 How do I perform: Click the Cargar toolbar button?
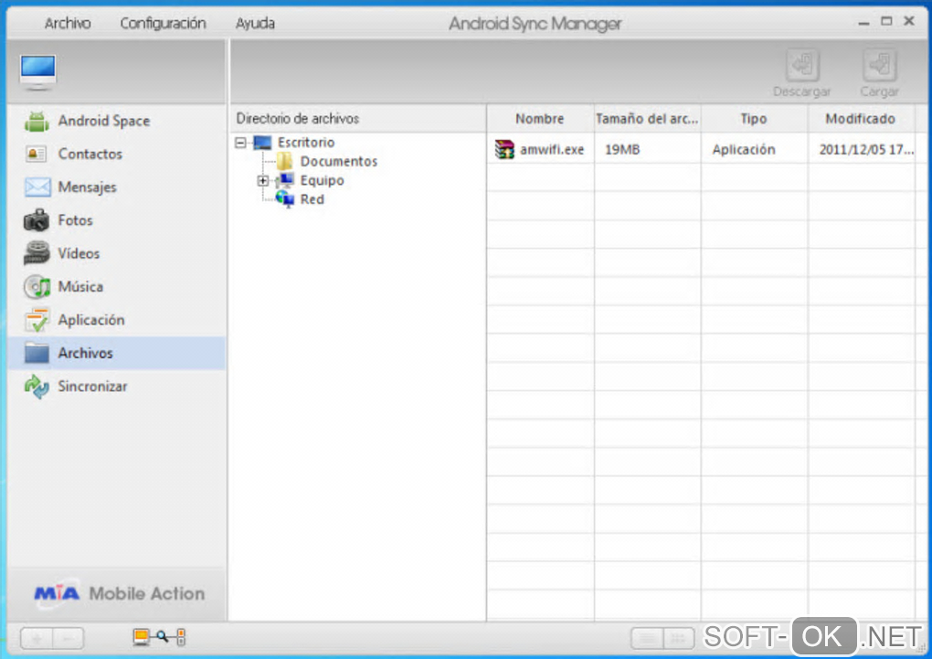(879, 73)
